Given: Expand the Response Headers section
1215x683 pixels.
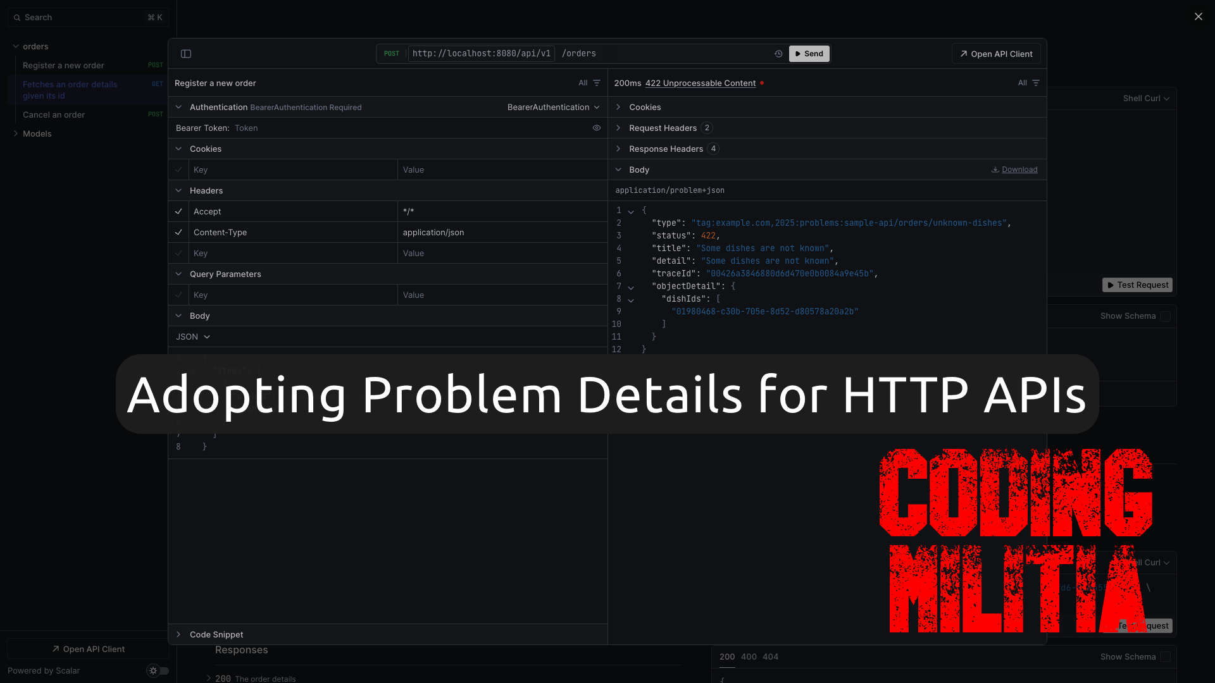Looking at the screenshot, I should (x=666, y=149).
